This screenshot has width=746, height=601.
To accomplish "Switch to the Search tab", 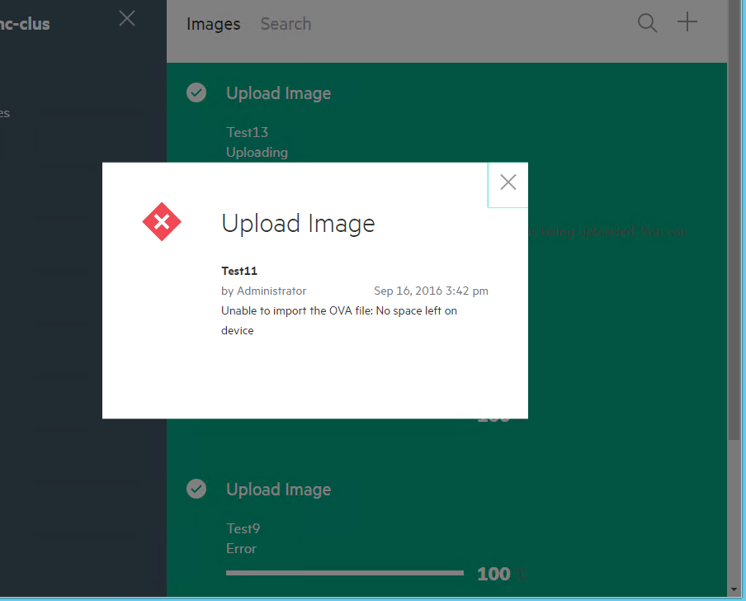I will click(x=286, y=24).
